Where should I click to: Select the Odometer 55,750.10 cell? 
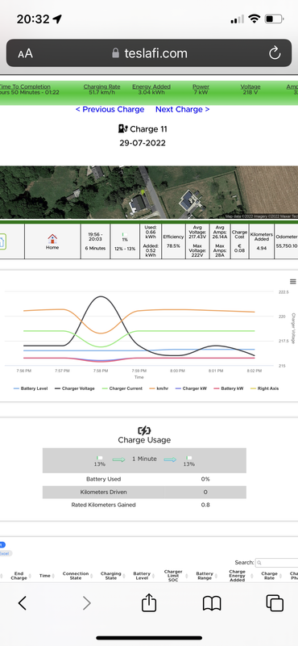[287, 241]
